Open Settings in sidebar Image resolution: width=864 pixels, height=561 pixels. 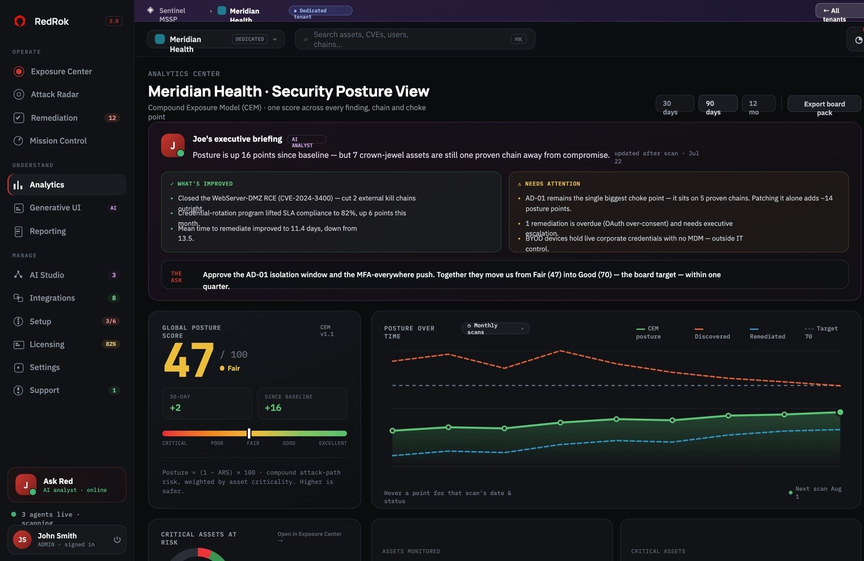coord(67,367)
